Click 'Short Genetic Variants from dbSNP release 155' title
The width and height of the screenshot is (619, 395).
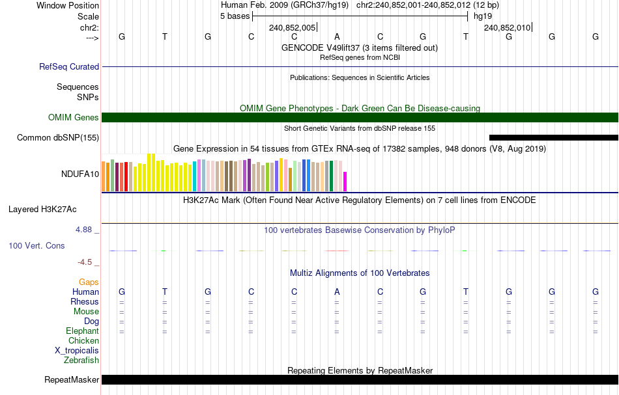tap(360, 128)
